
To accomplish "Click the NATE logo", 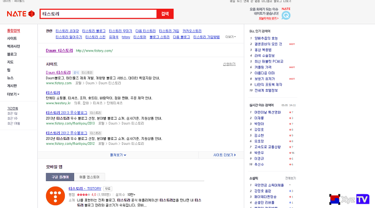I will click(x=21, y=14).
